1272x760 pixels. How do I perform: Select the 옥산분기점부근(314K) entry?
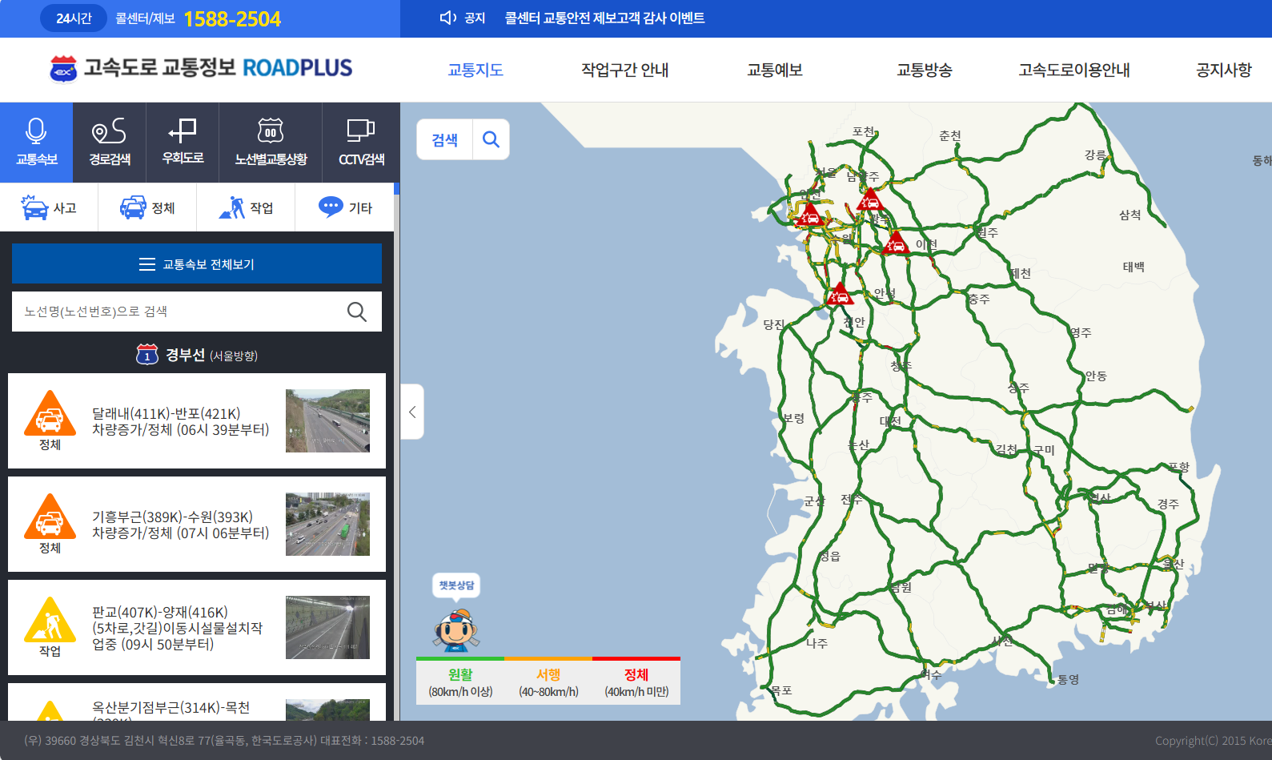pos(197,702)
